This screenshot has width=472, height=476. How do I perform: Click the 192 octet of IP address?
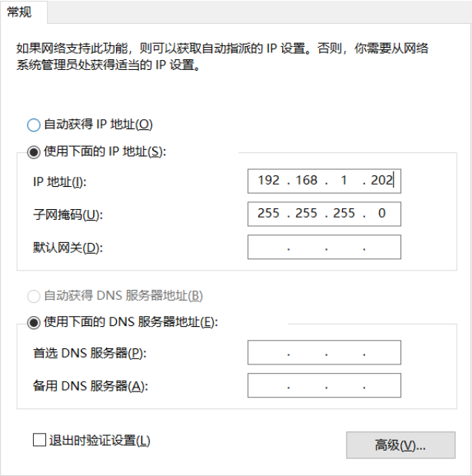269,181
